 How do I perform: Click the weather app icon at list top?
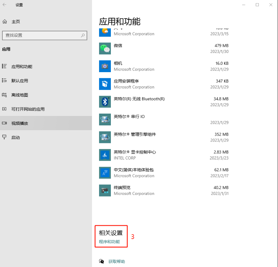coord(105,32)
